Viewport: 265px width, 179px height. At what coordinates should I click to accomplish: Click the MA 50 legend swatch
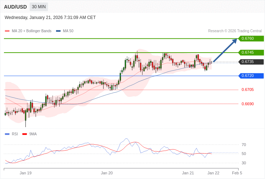click(x=58, y=31)
